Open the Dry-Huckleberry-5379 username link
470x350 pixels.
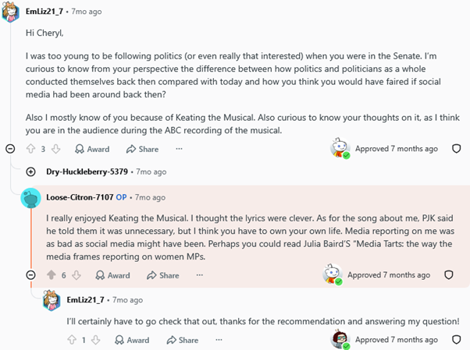87,171
